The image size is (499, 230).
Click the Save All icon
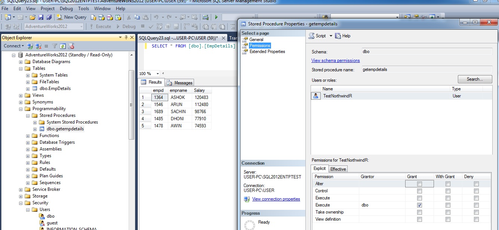click(48, 17)
